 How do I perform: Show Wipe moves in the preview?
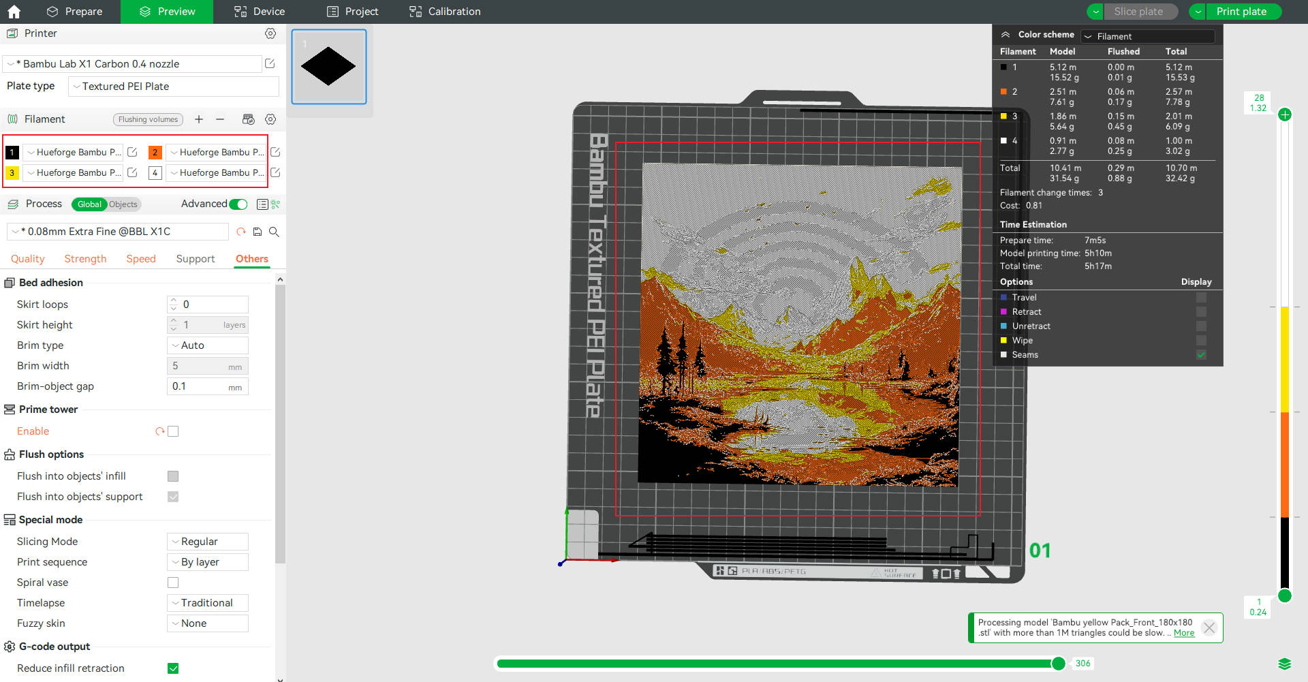1201,341
